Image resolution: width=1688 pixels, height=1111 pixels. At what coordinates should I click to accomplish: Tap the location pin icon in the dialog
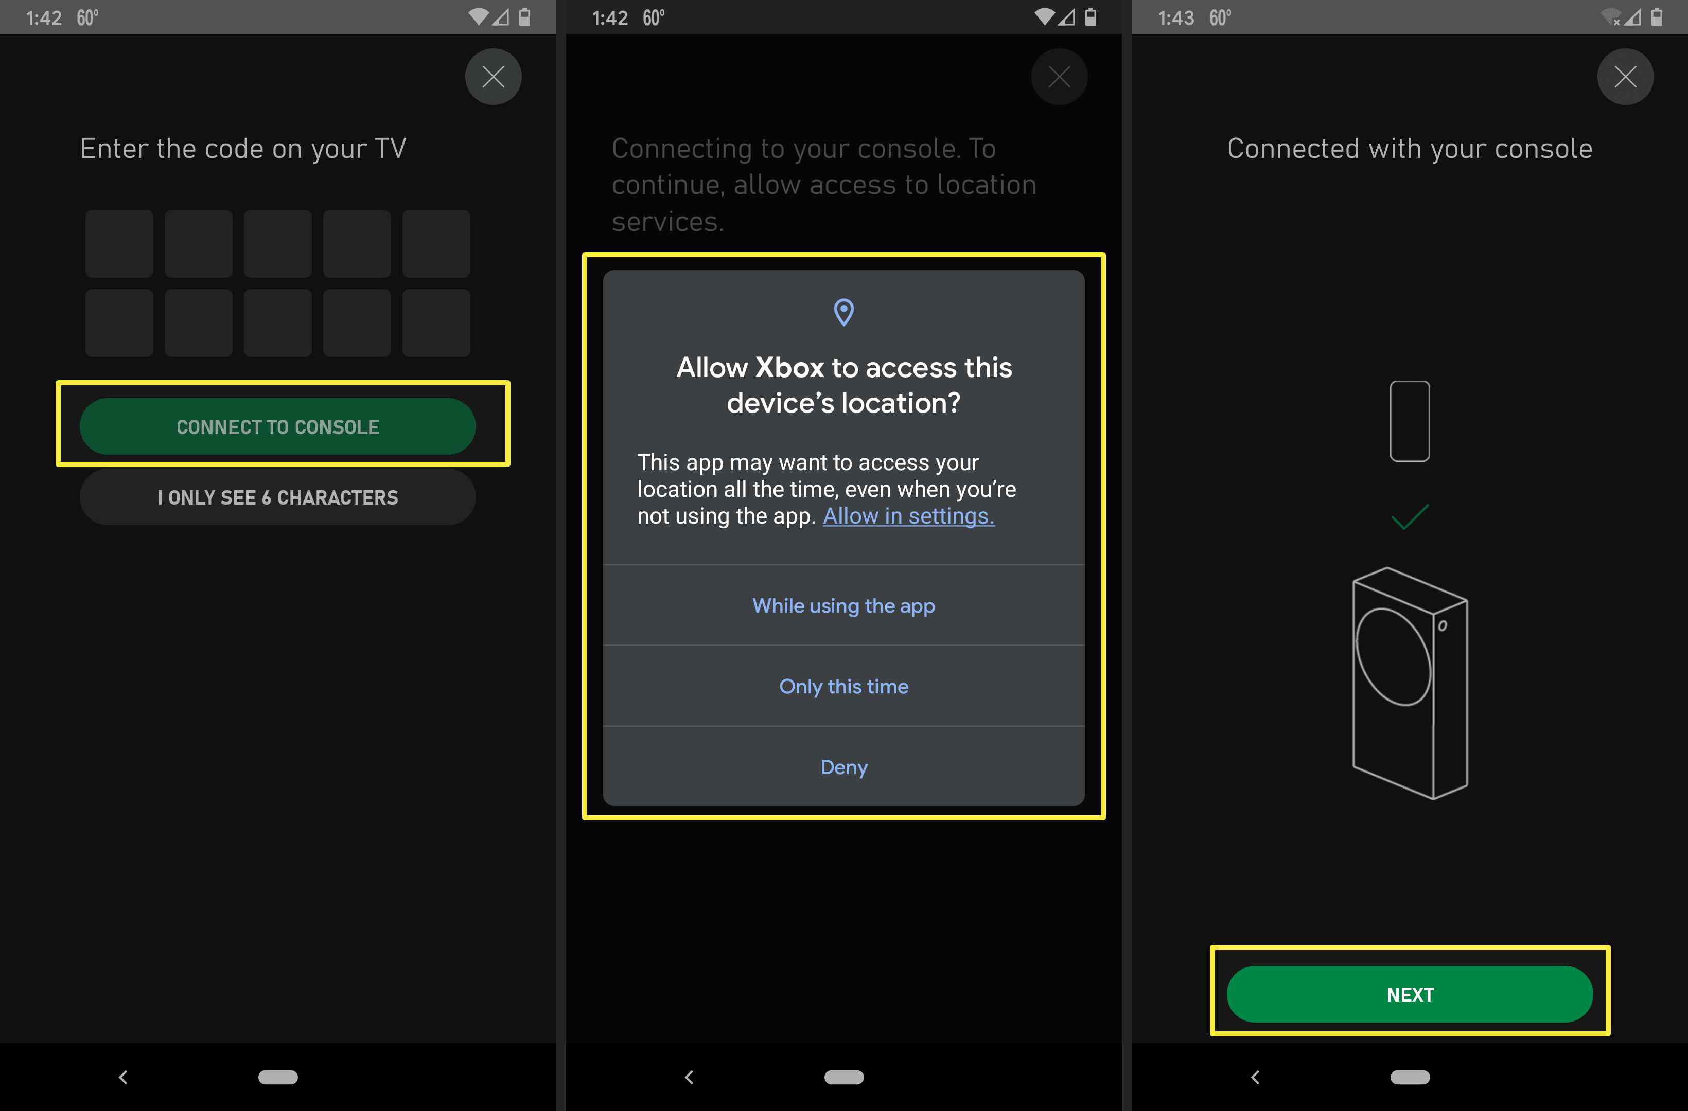[x=843, y=312]
